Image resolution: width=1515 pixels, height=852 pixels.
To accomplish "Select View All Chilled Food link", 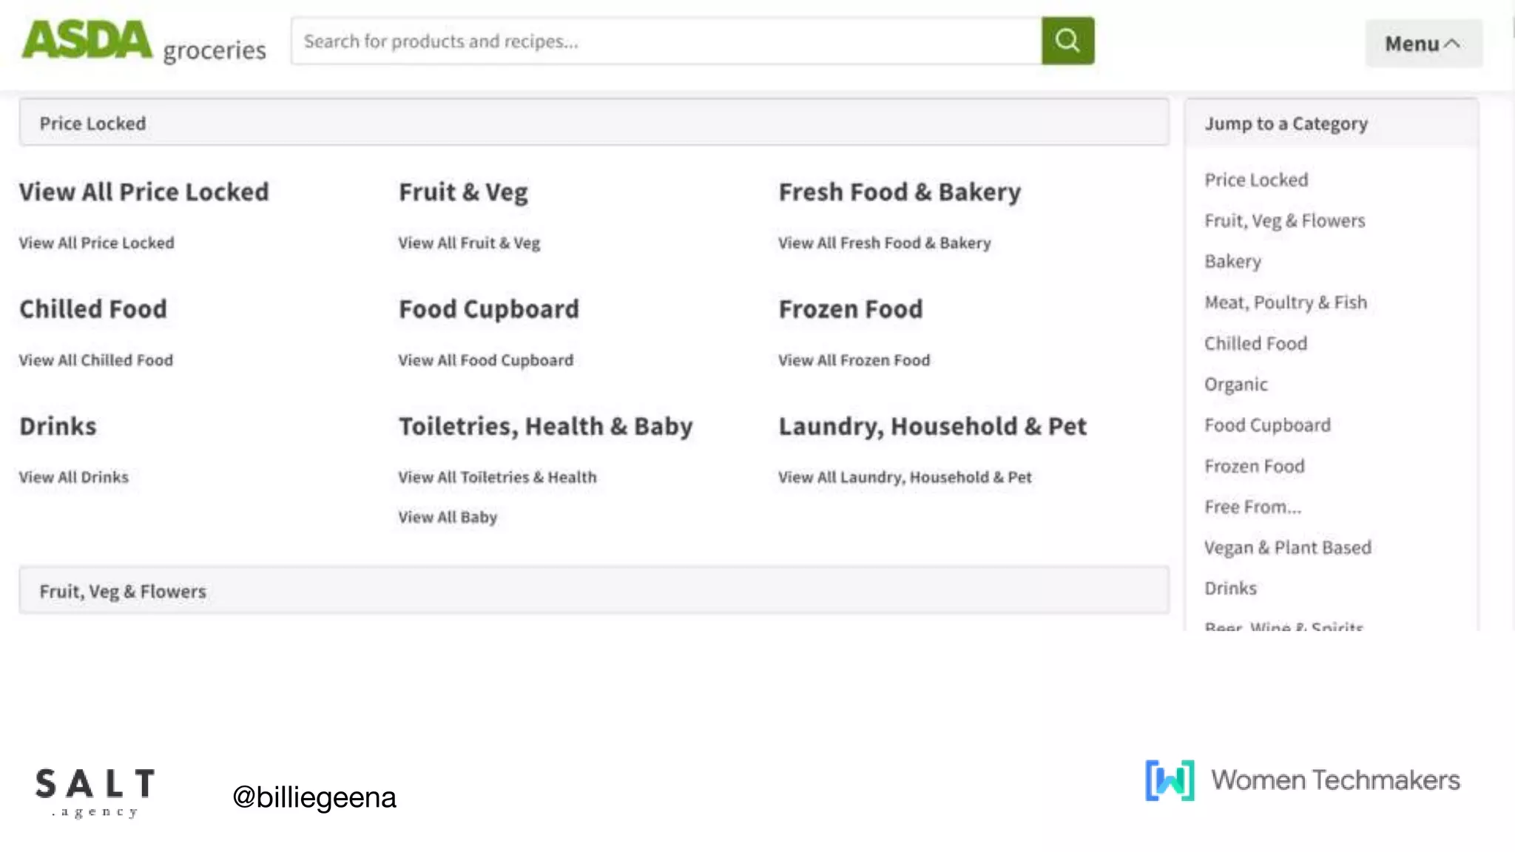I will [96, 360].
